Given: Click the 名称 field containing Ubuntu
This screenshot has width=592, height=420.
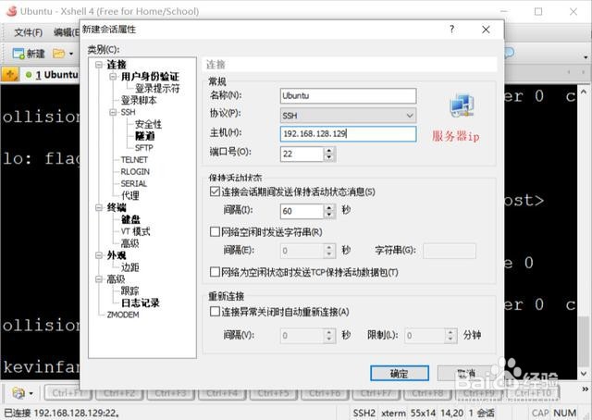Looking at the screenshot, I should [x=348, y=96].
